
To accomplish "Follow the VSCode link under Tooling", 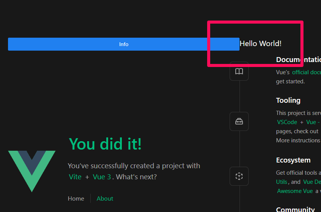I will 287,122.
